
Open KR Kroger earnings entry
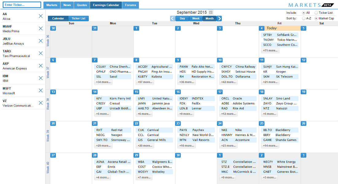[x=280, y=72]
